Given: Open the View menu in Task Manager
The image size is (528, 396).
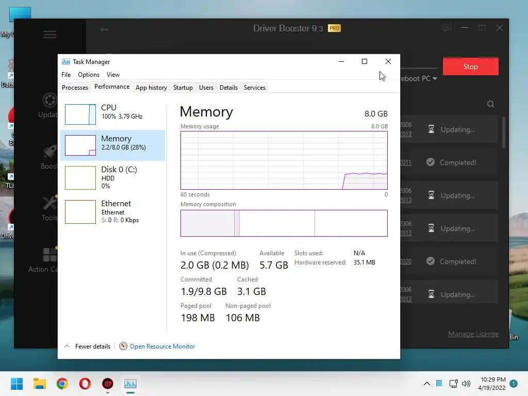Looking at the screenshot, I should pyautogui.click(x=113, y=75).
